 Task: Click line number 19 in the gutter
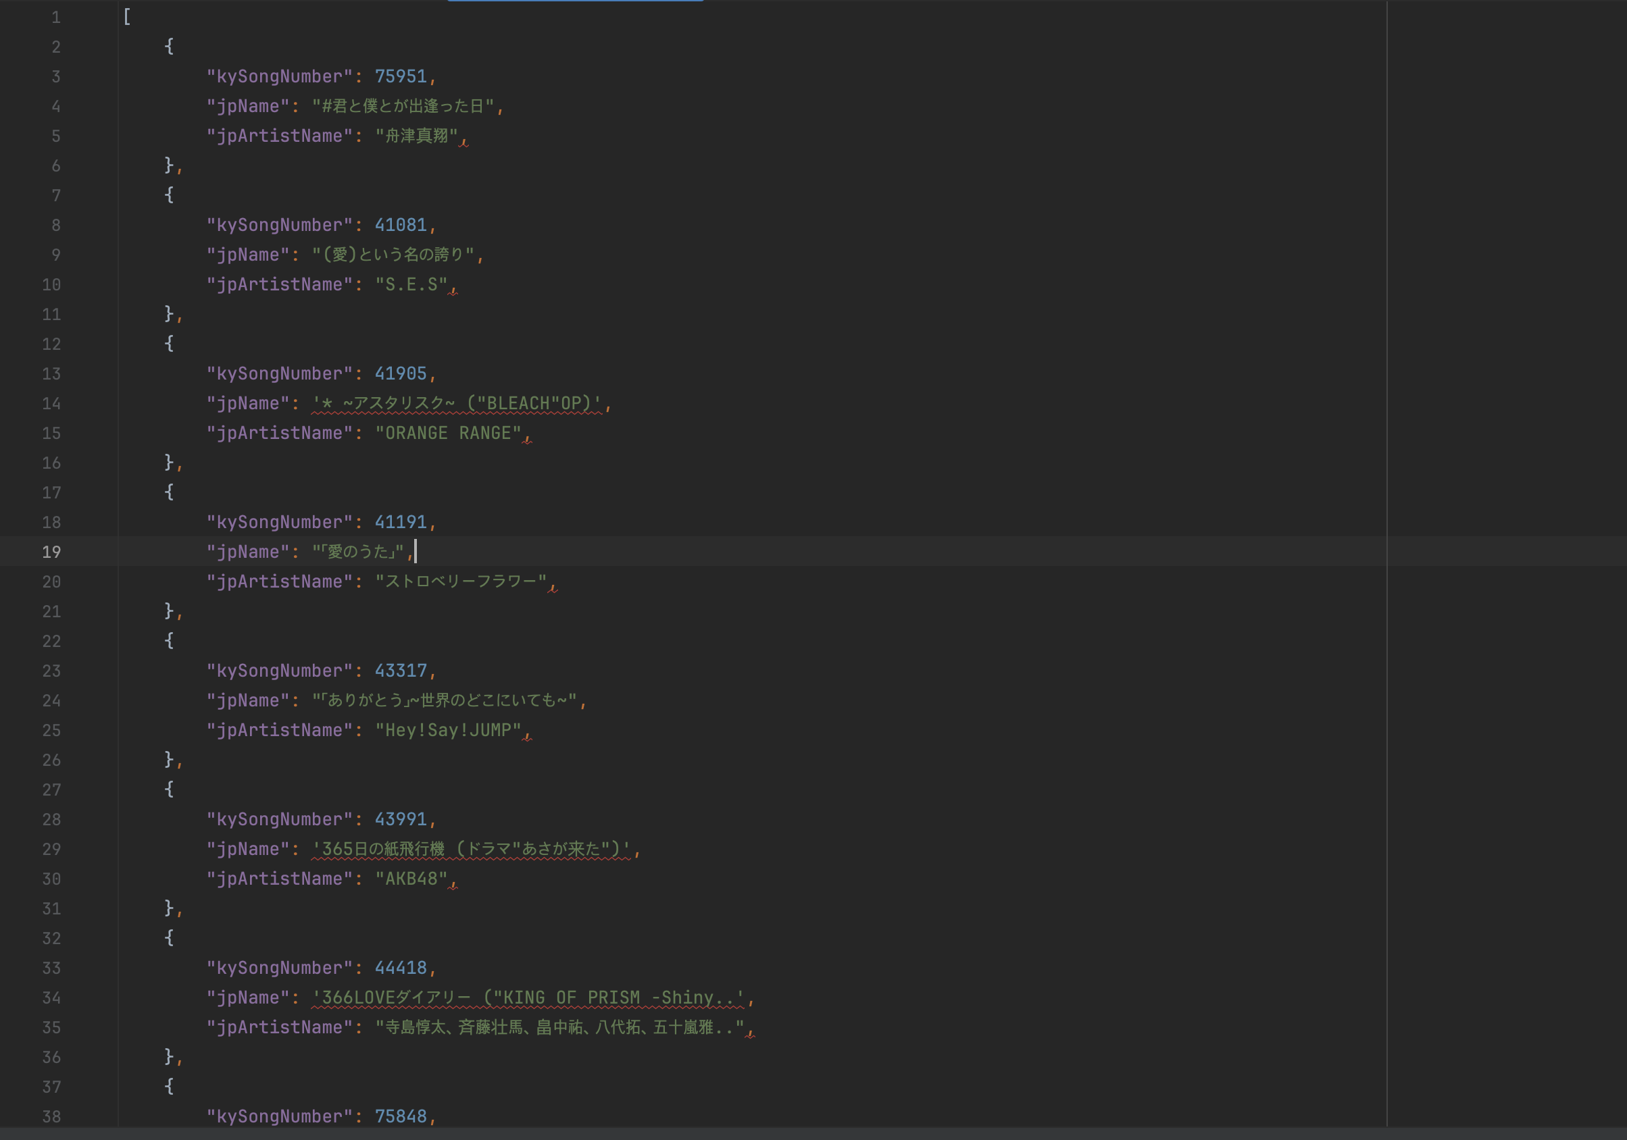point(52,552)
